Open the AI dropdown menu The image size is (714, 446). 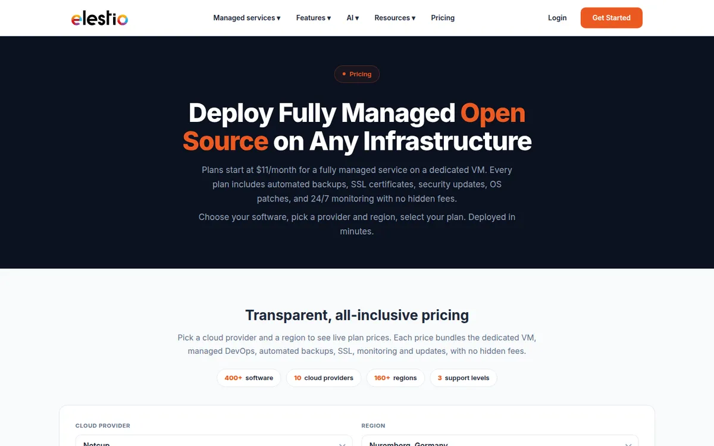[x=353, y=18]
